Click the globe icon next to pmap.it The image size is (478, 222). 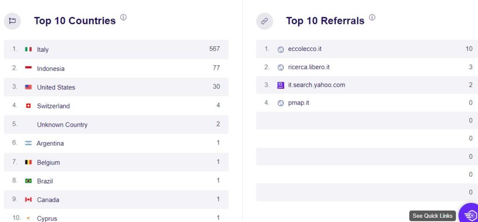point(281,103)
